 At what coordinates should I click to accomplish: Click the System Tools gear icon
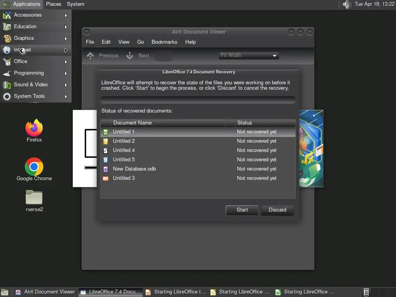click(7, 96)
